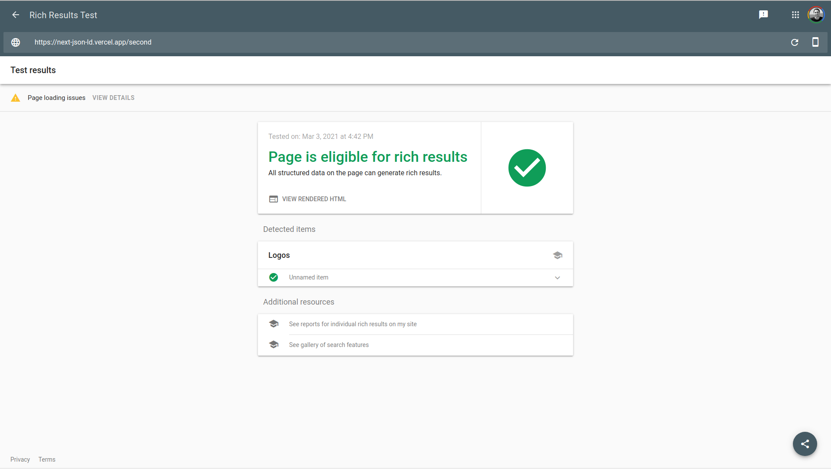Click the send feedback icon

pyautogui.click(x=764, y=14)
